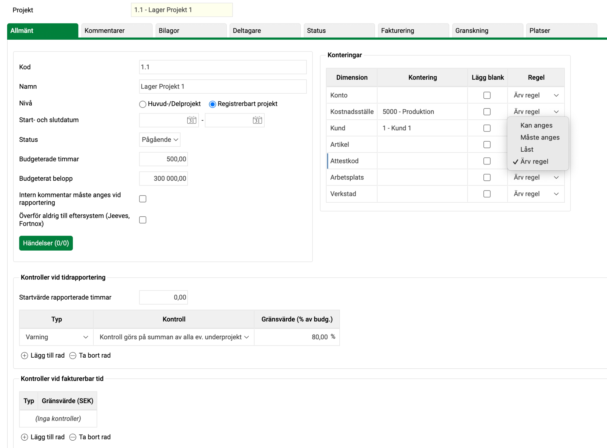Click the minus icon under Kontroller vid fakturerbar tid
Image resolution: width=607 pixels, height=448 pixels.
pos(73,437)
